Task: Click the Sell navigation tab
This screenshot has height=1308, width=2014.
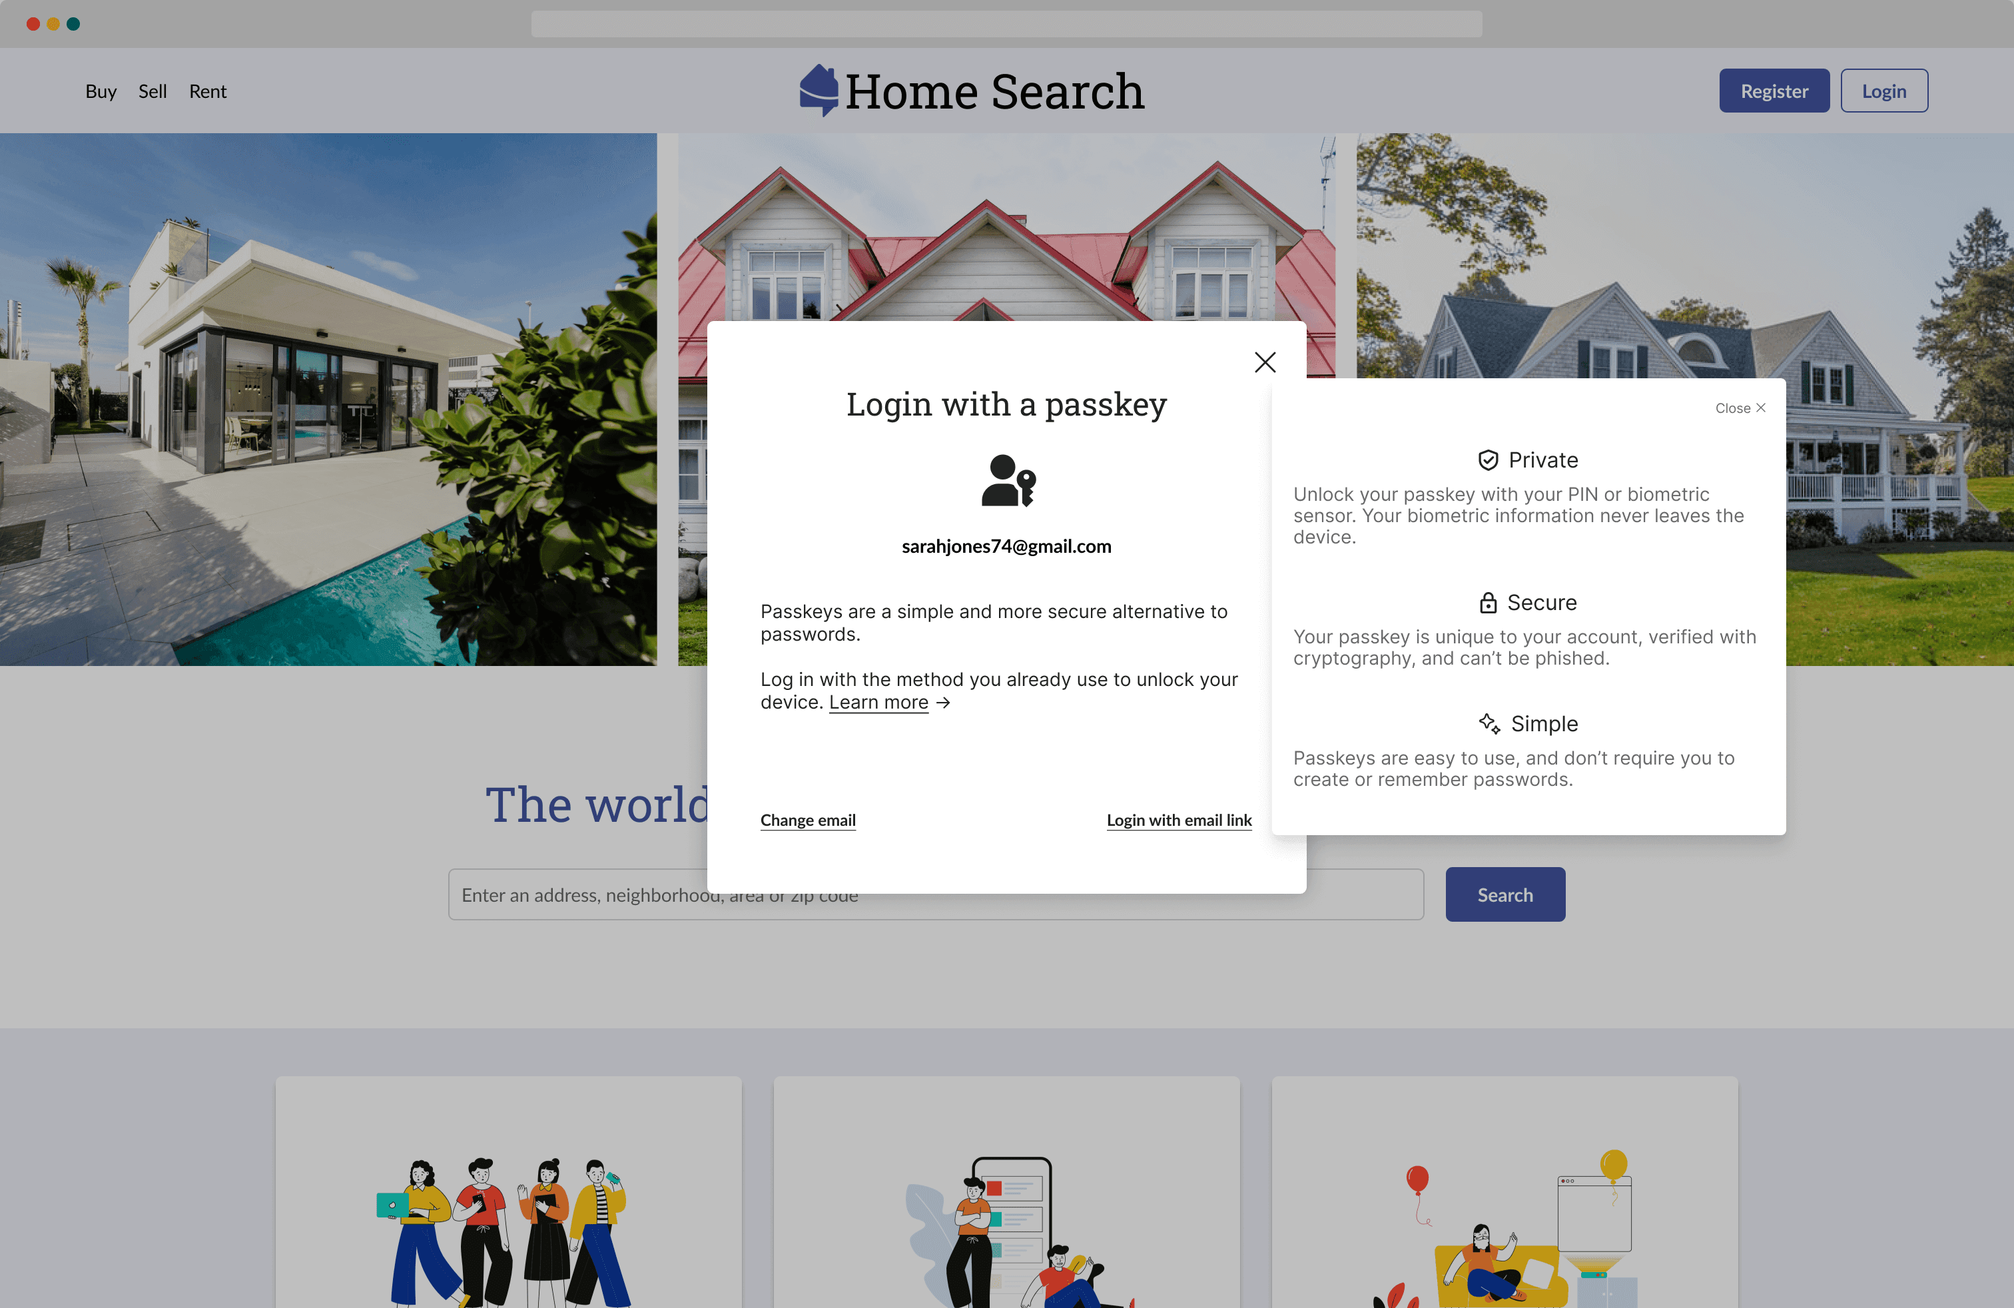Action: pos(151,89)
